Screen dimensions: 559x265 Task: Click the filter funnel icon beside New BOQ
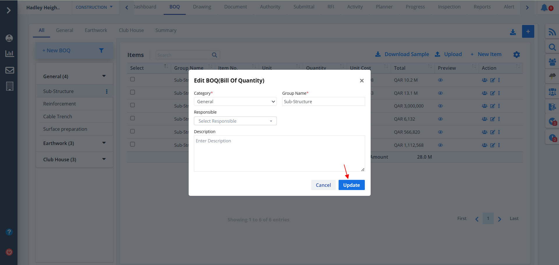pos(101,51)
